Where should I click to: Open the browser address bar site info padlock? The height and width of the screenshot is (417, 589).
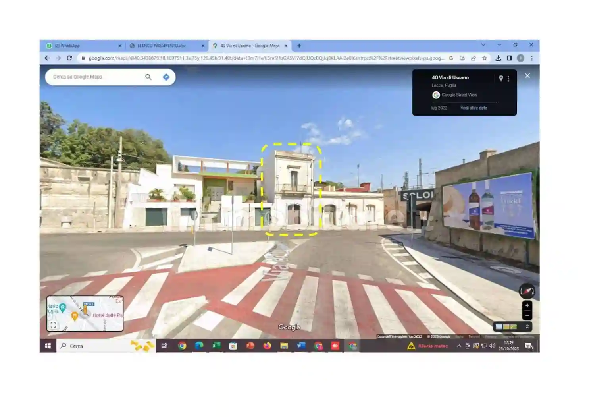pyautogui.click(x=84, y=58)
